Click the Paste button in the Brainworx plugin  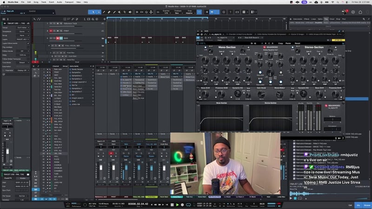pos(288,43)
